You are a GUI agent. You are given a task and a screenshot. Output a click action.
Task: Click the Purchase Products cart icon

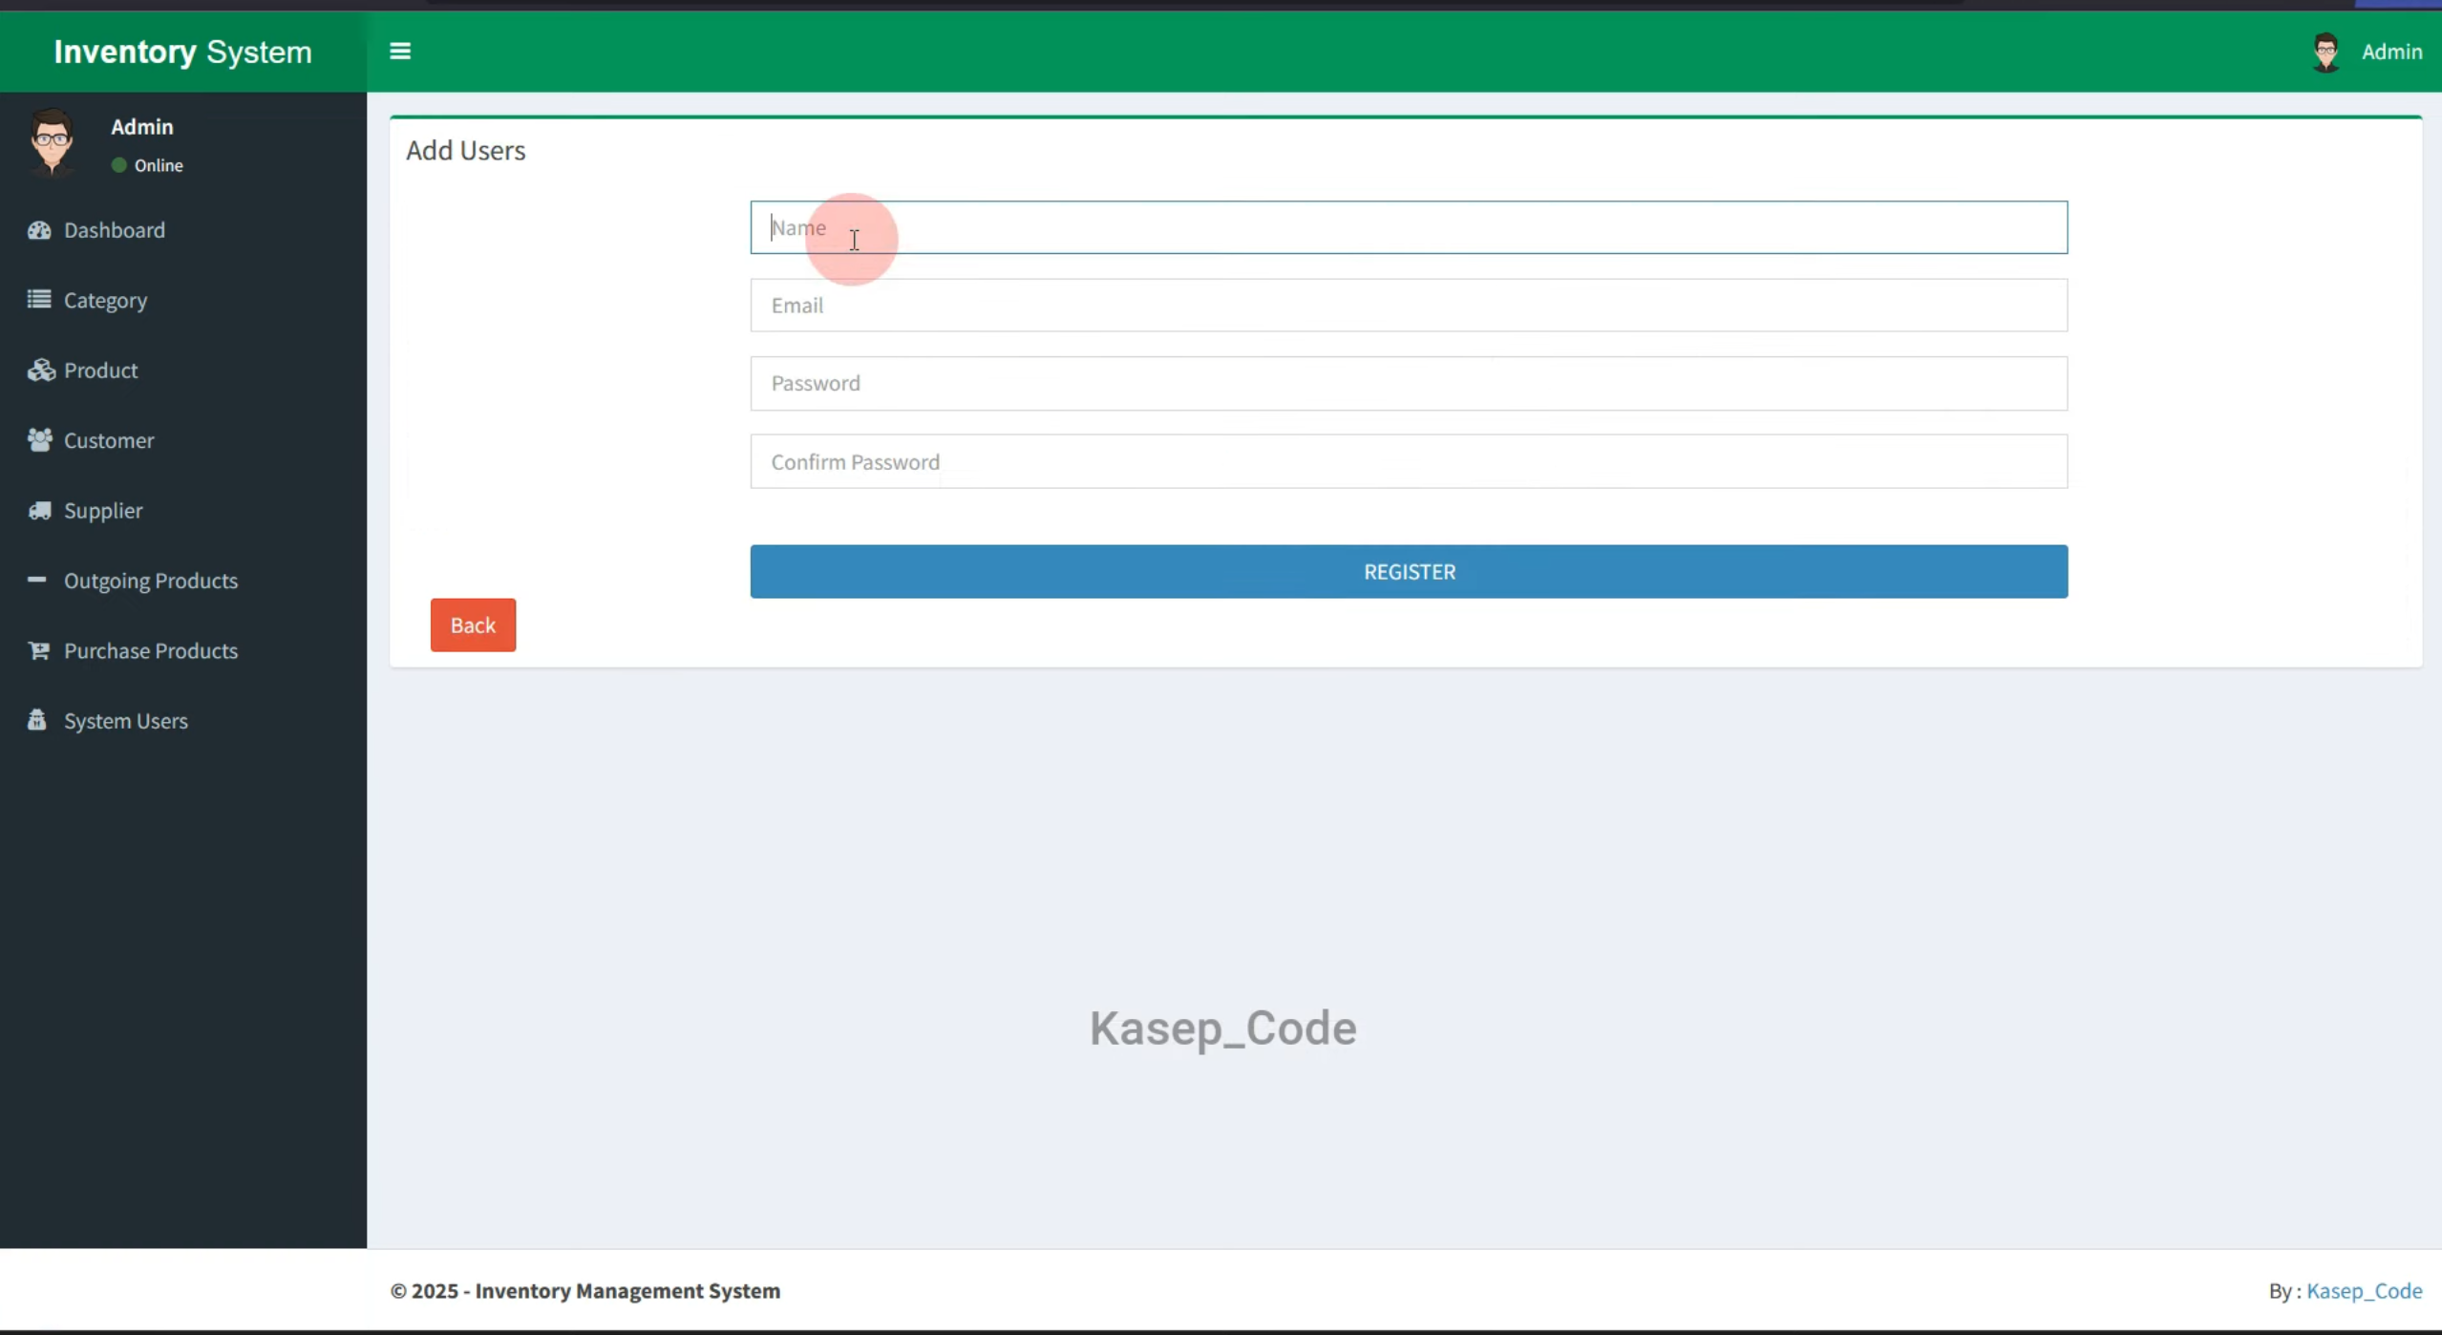[38, 650]
